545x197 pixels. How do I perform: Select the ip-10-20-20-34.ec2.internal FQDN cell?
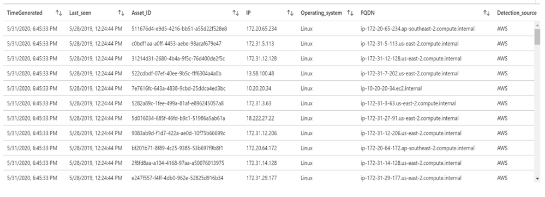click(x=391, y=88)
